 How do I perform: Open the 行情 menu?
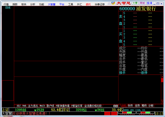tap(6, 4)
